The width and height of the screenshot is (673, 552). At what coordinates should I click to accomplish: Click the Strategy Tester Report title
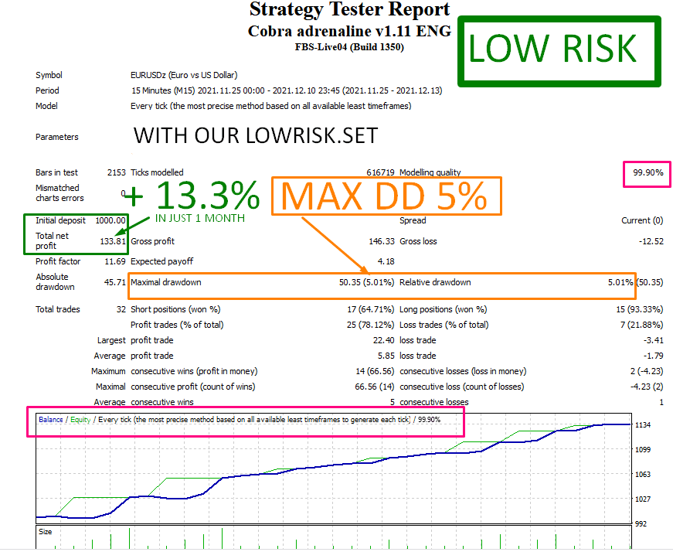click(349, 10)
